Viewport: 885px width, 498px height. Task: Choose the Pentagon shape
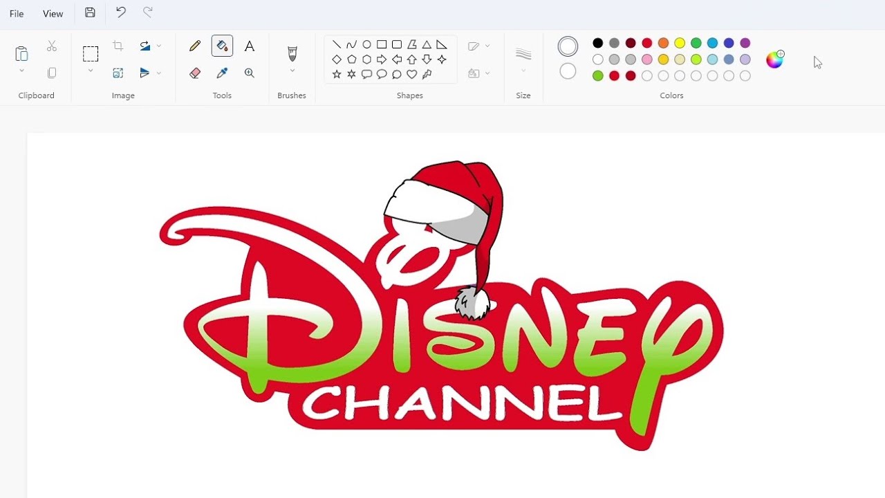click(x=352, y=59)
